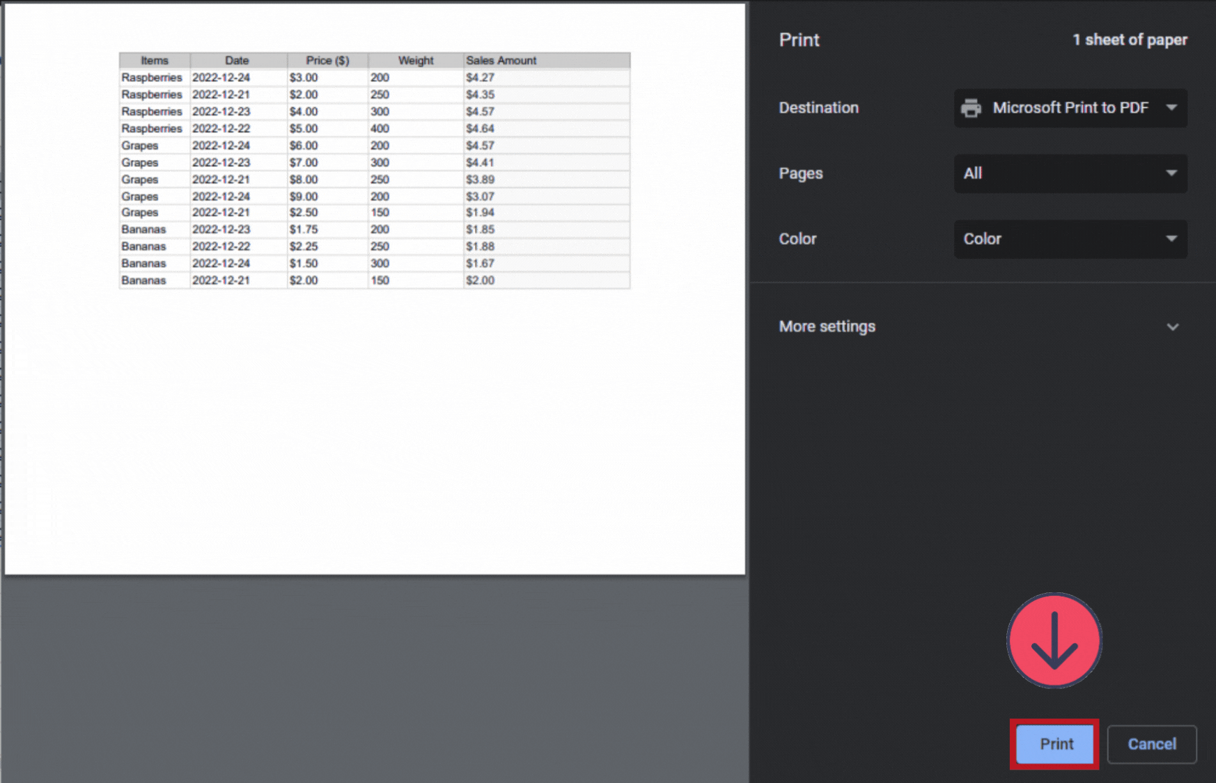Cancel the print dialog

click(1152, 744)
